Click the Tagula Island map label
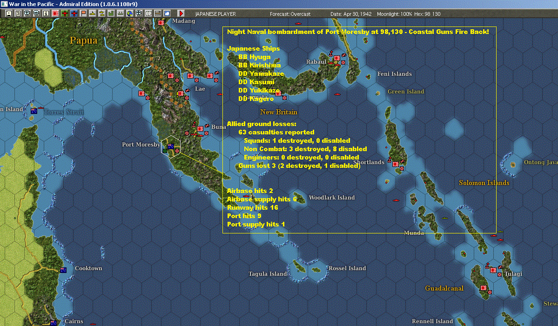Screen dimensions: 558x326 (268, 274)
